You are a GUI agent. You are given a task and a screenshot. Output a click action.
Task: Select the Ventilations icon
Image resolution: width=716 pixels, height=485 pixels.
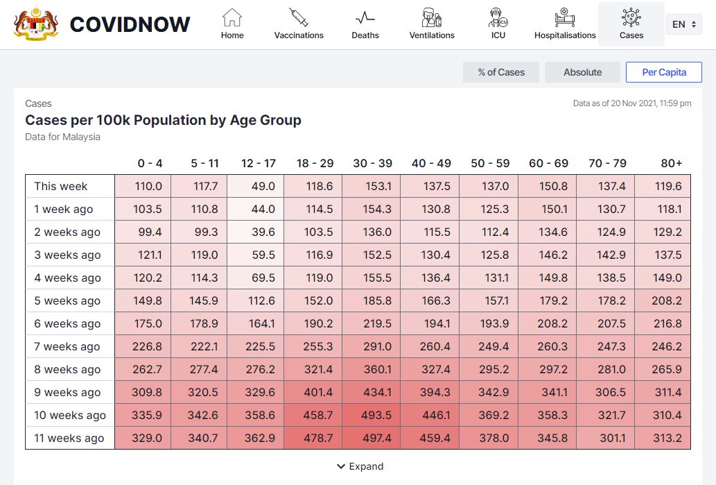coord(432,17)
